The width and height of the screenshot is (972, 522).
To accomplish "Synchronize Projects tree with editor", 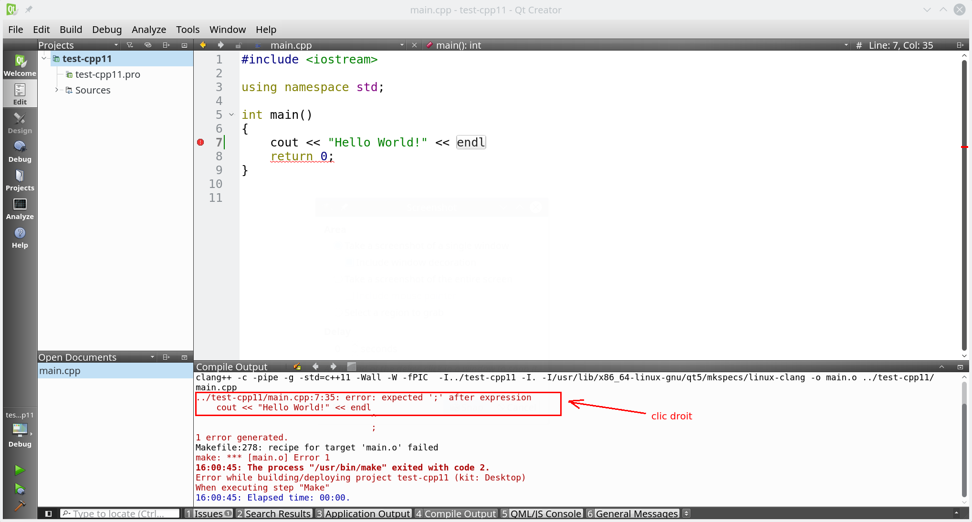I will [x=148, y=45].
